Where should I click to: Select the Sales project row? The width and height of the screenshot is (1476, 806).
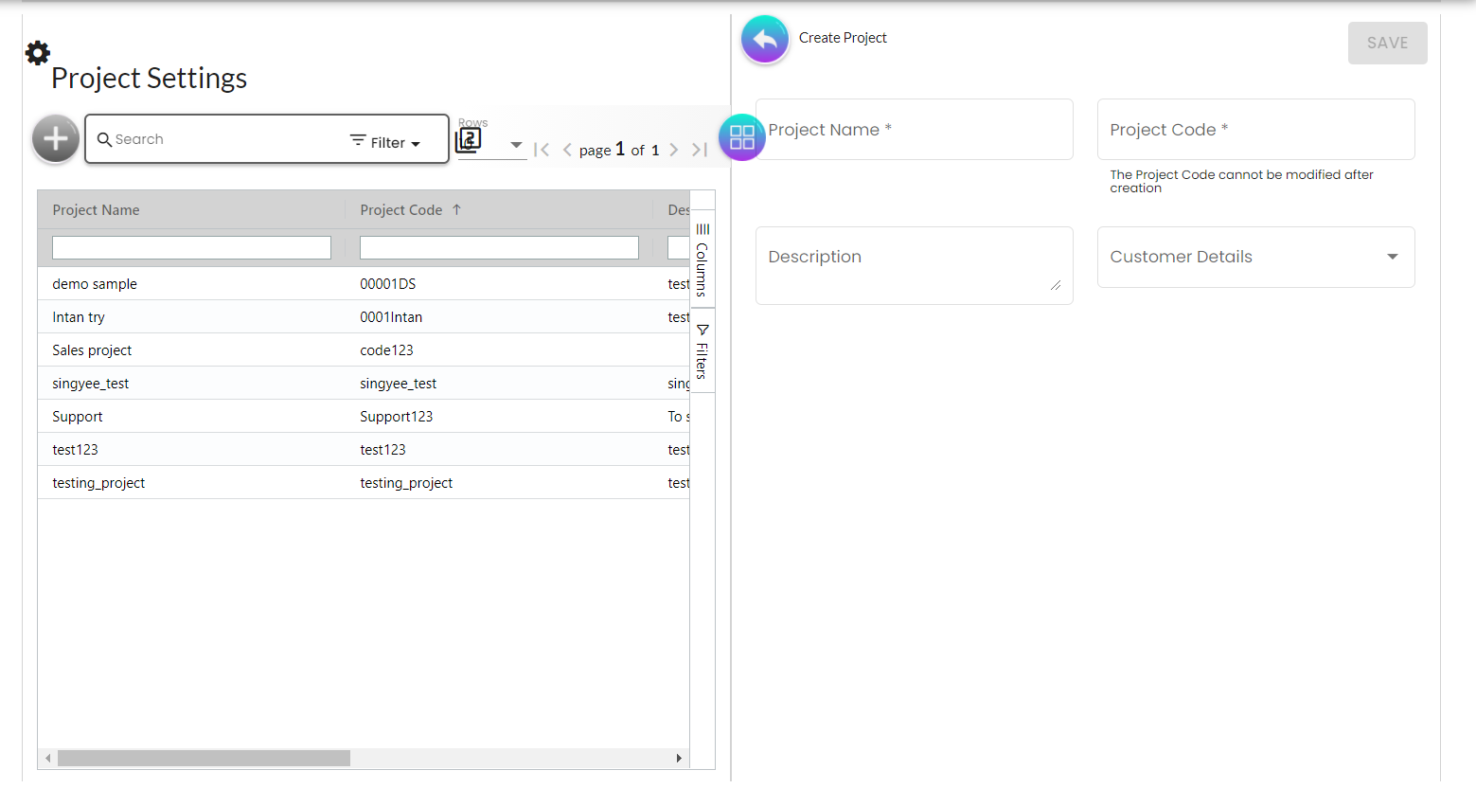pos(93,350)
